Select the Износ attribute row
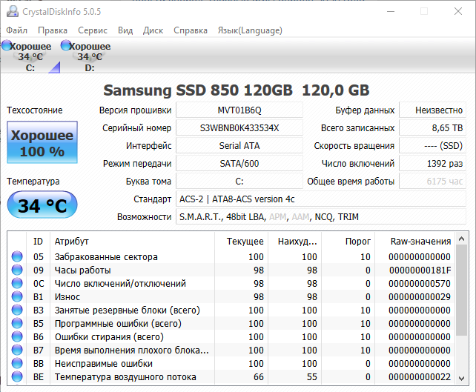This screenshot has height=392, width=476. pyautogui.click(x=231, y=296)
